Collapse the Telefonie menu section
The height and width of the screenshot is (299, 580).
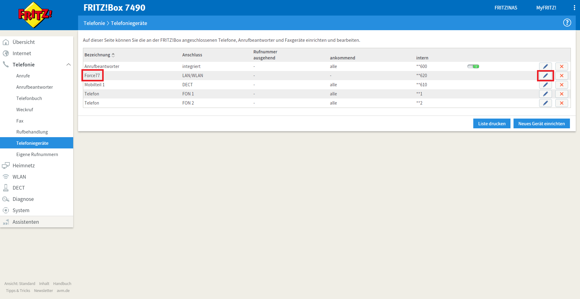68,65
